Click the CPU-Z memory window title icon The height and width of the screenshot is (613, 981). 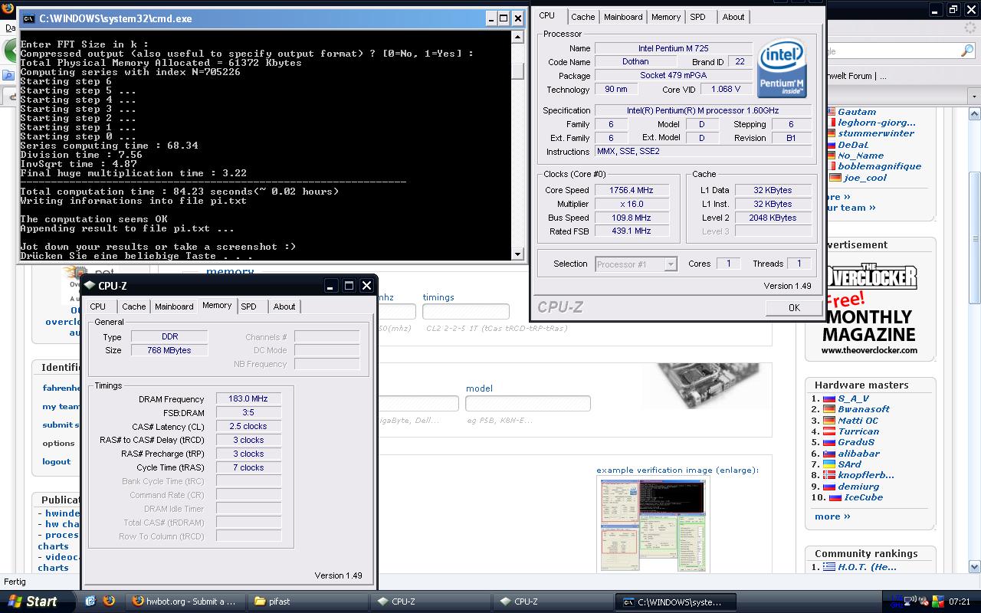pyautogui.click(x=90, y=286)
